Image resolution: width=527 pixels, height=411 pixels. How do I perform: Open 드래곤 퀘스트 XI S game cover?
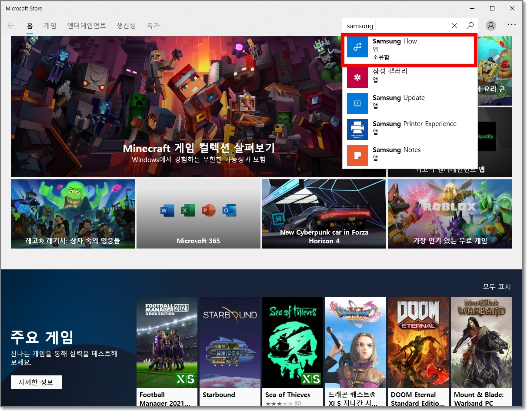click(x=356, y=342)
